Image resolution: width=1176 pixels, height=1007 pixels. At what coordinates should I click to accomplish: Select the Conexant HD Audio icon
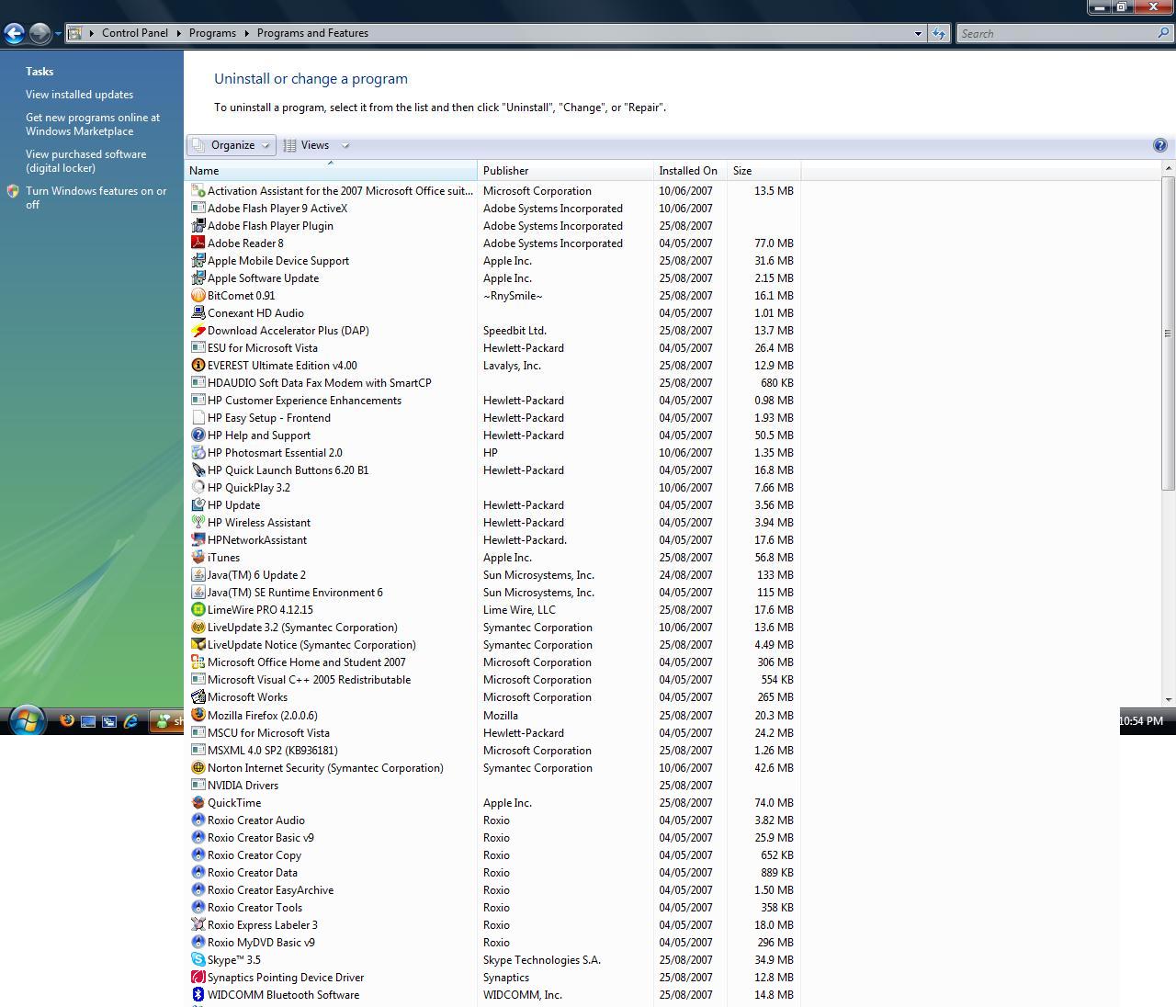pyautogui.click(x=198, y=313)
